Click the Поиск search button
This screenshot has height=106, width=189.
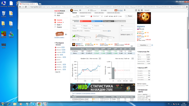click(x=129, y=16)
